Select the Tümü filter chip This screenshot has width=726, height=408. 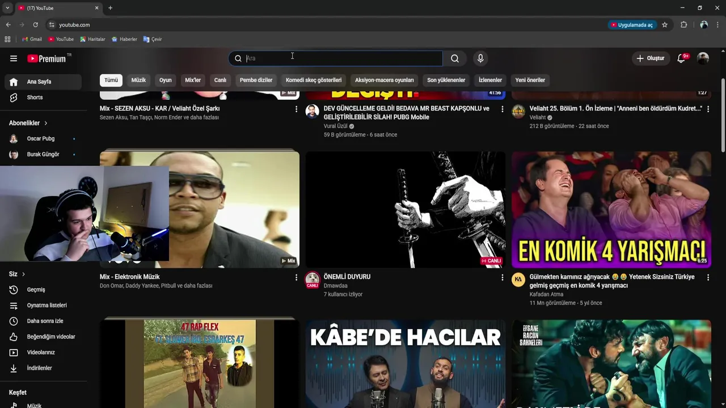(111, 80)
